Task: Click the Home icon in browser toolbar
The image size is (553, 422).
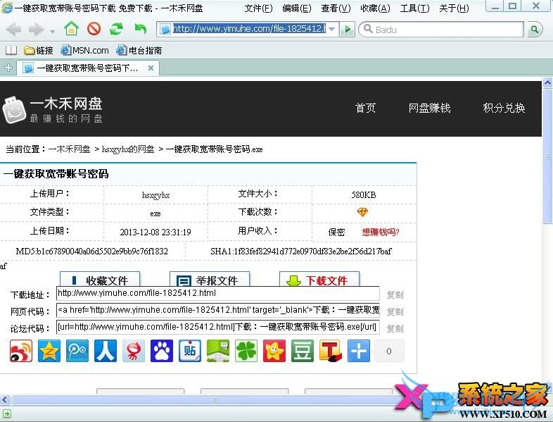Action: click(71, 30)
